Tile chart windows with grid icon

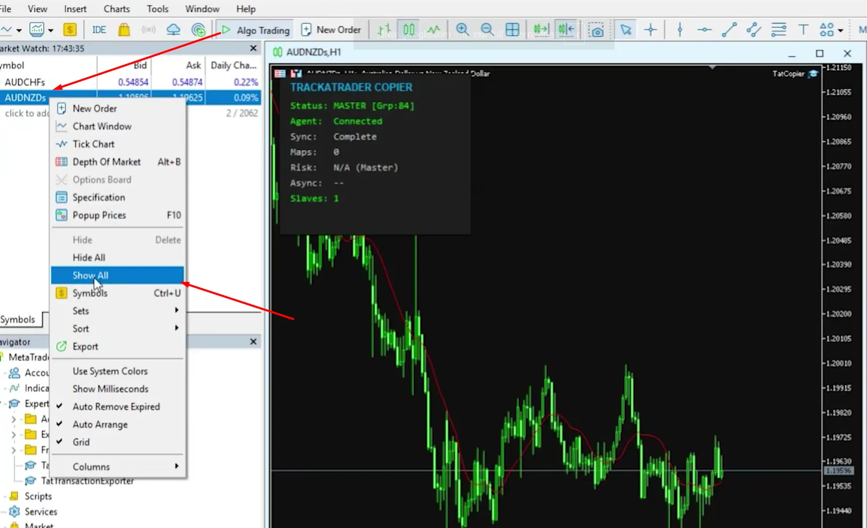pyautogui.click(x=512, y=30)
